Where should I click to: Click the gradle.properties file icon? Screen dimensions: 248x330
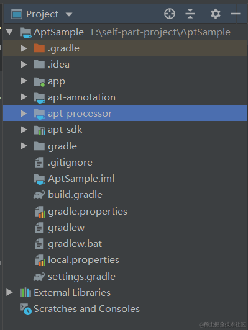click(x=40, y=212)
